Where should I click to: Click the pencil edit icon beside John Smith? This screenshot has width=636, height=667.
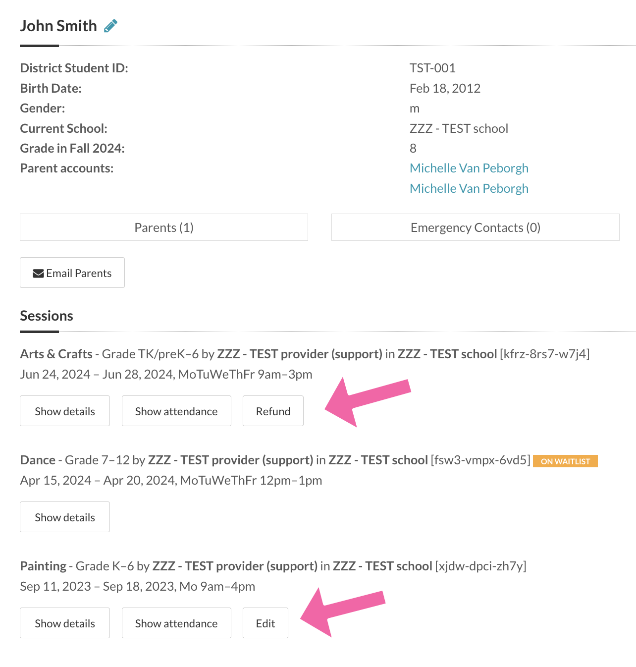click(110, 26)
